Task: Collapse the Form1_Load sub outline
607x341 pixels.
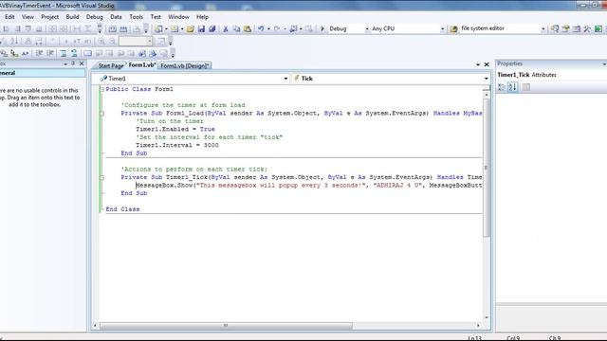Action: (102, 114)
